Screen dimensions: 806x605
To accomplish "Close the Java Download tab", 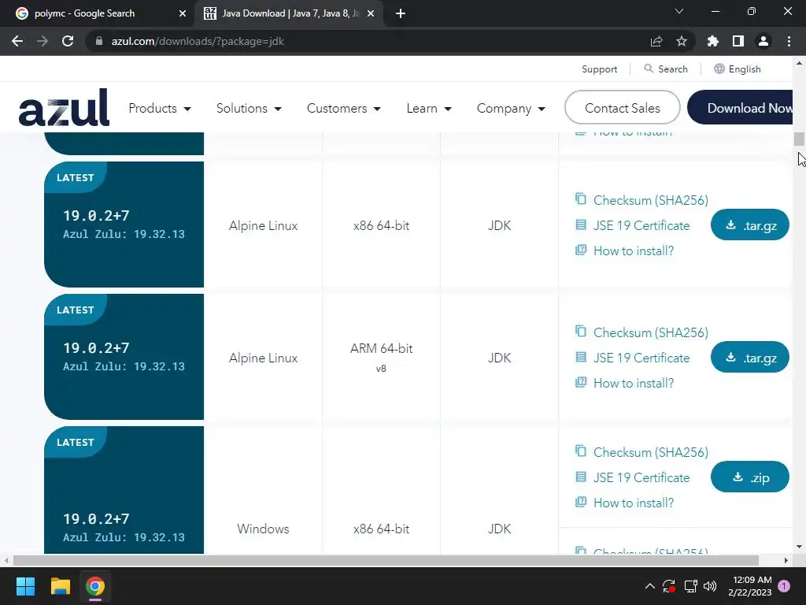I will pyautogui.click(x=371, y=13).
